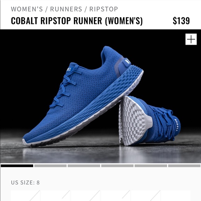Choose the first crossed-out size box
This screenshot has height=201, width=201.
[26, 195]
